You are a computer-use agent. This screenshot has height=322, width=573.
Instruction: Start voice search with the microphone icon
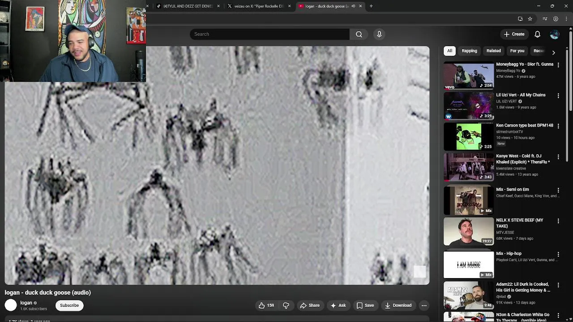click(x=379, y=34)
